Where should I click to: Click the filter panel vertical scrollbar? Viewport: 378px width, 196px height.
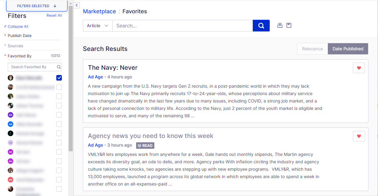pos(71,77)
